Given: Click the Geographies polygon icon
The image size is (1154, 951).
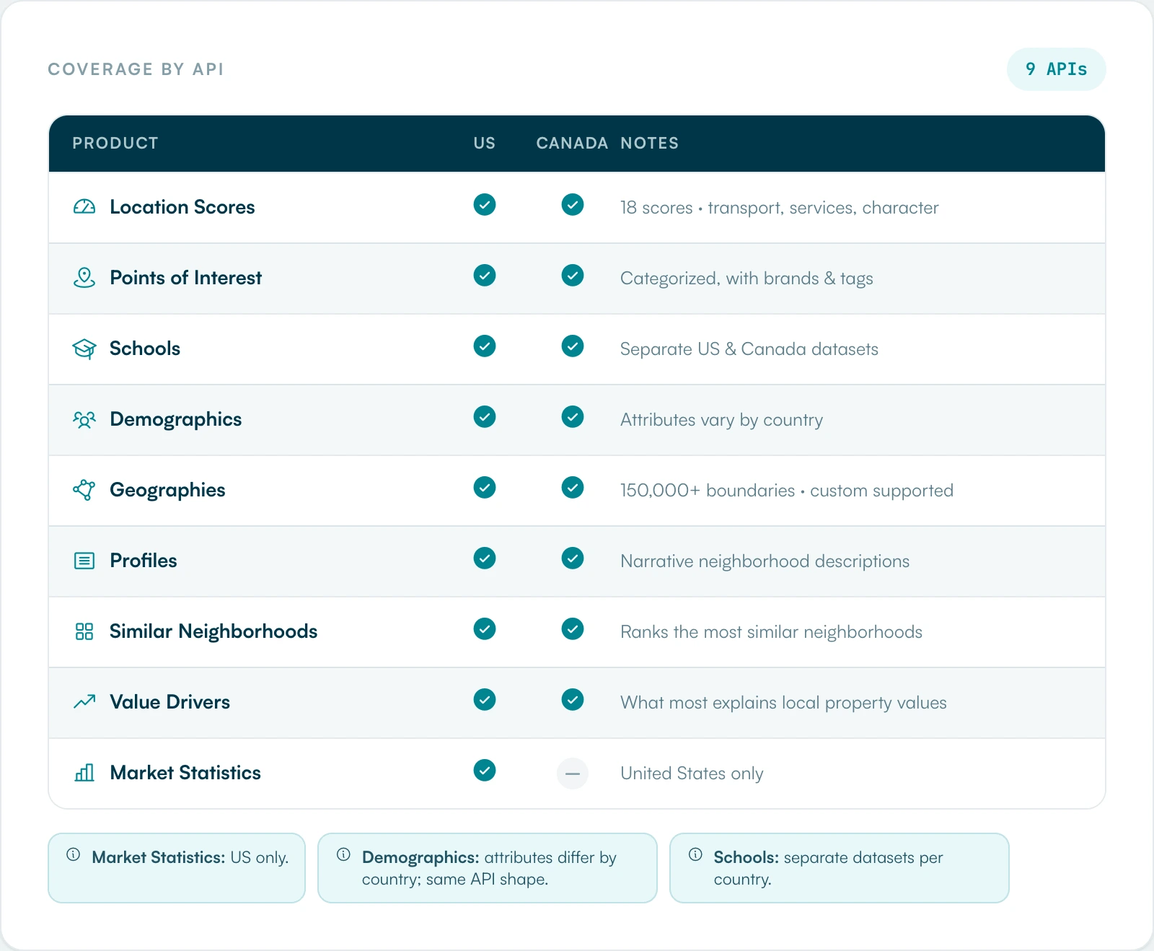Looking at the screenshot, I should pos(84,490).
